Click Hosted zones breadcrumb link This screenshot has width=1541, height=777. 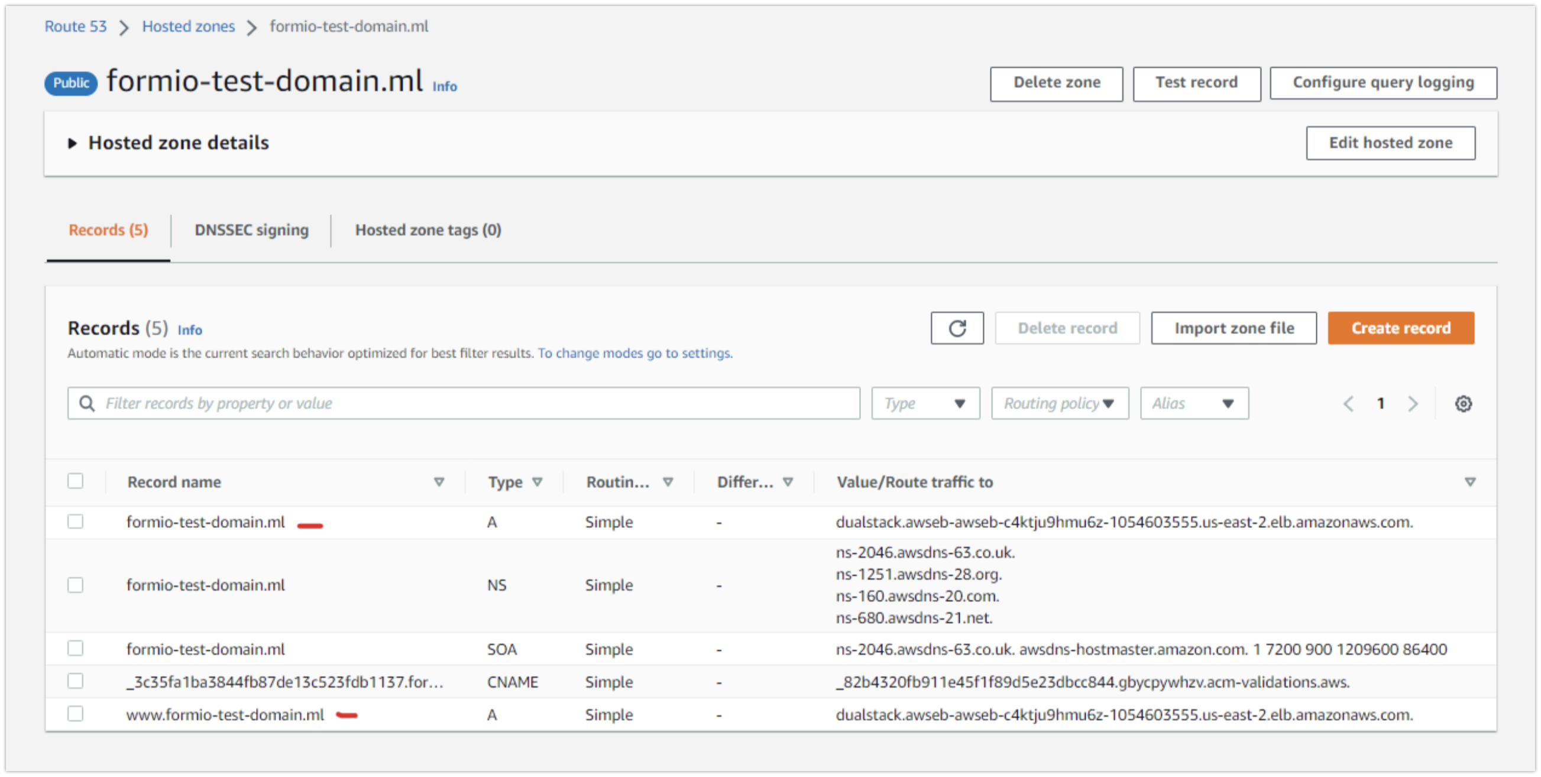point(189,27)
